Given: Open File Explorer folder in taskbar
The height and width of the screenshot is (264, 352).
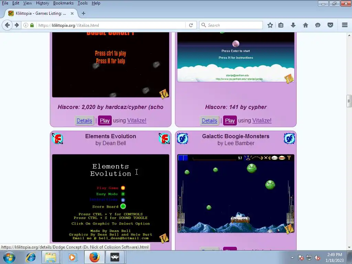Looking at the screenshot, I should (x=51, y=257).
